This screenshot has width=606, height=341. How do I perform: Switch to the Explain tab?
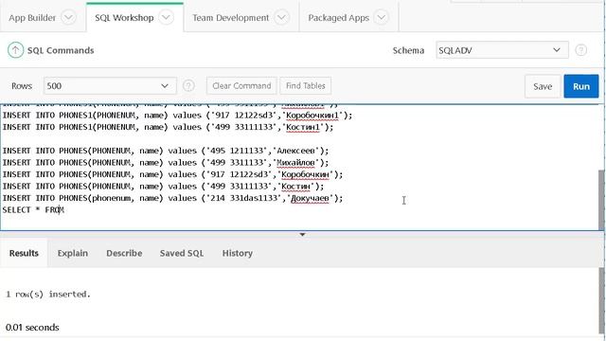point(73,253)
